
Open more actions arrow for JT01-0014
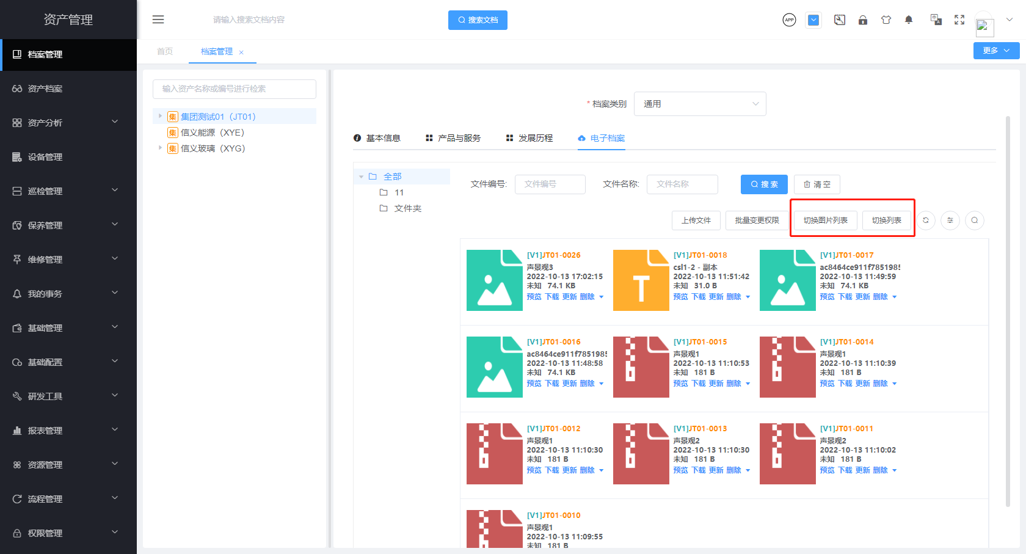pyautogui.click(x=894, y=384)
